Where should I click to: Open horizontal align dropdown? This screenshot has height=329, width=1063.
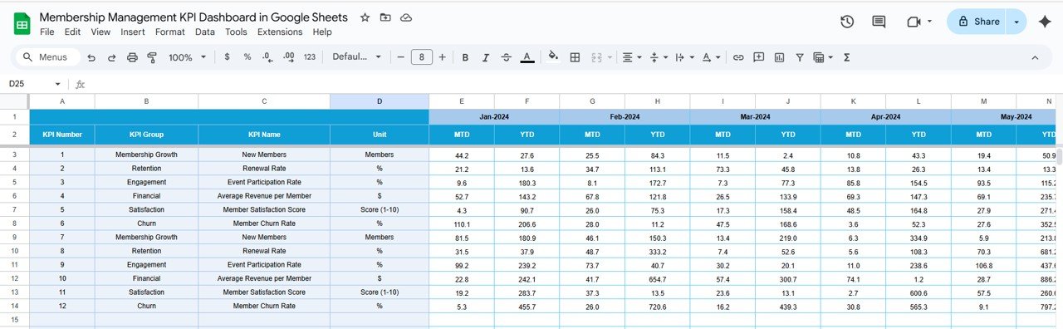coord(631,57)
